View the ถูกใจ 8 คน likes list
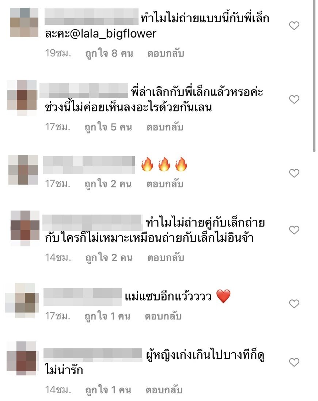 [x=109, y=53]
